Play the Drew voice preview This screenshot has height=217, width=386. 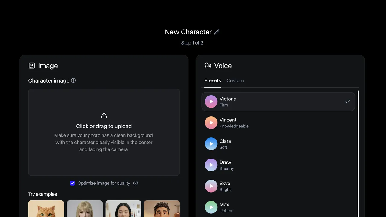pos(211,165)
